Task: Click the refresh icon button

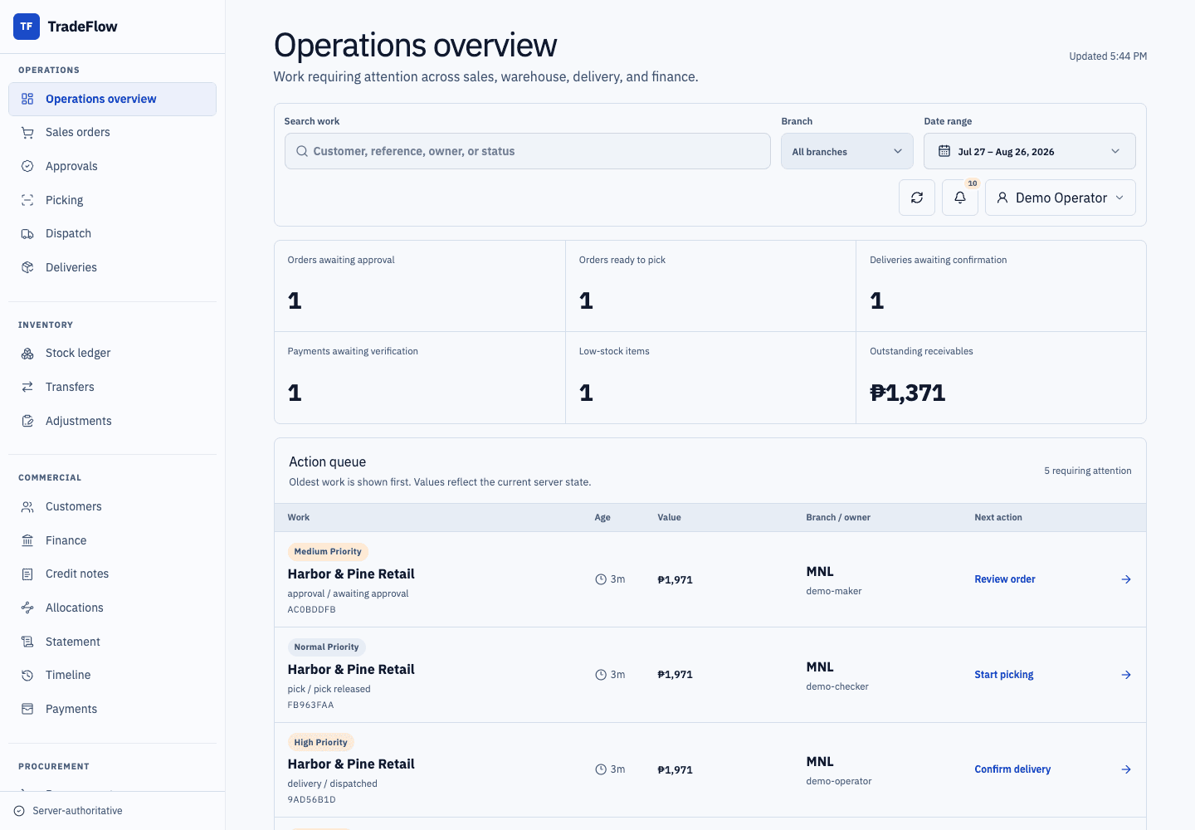Action: [x=917, y=198]
